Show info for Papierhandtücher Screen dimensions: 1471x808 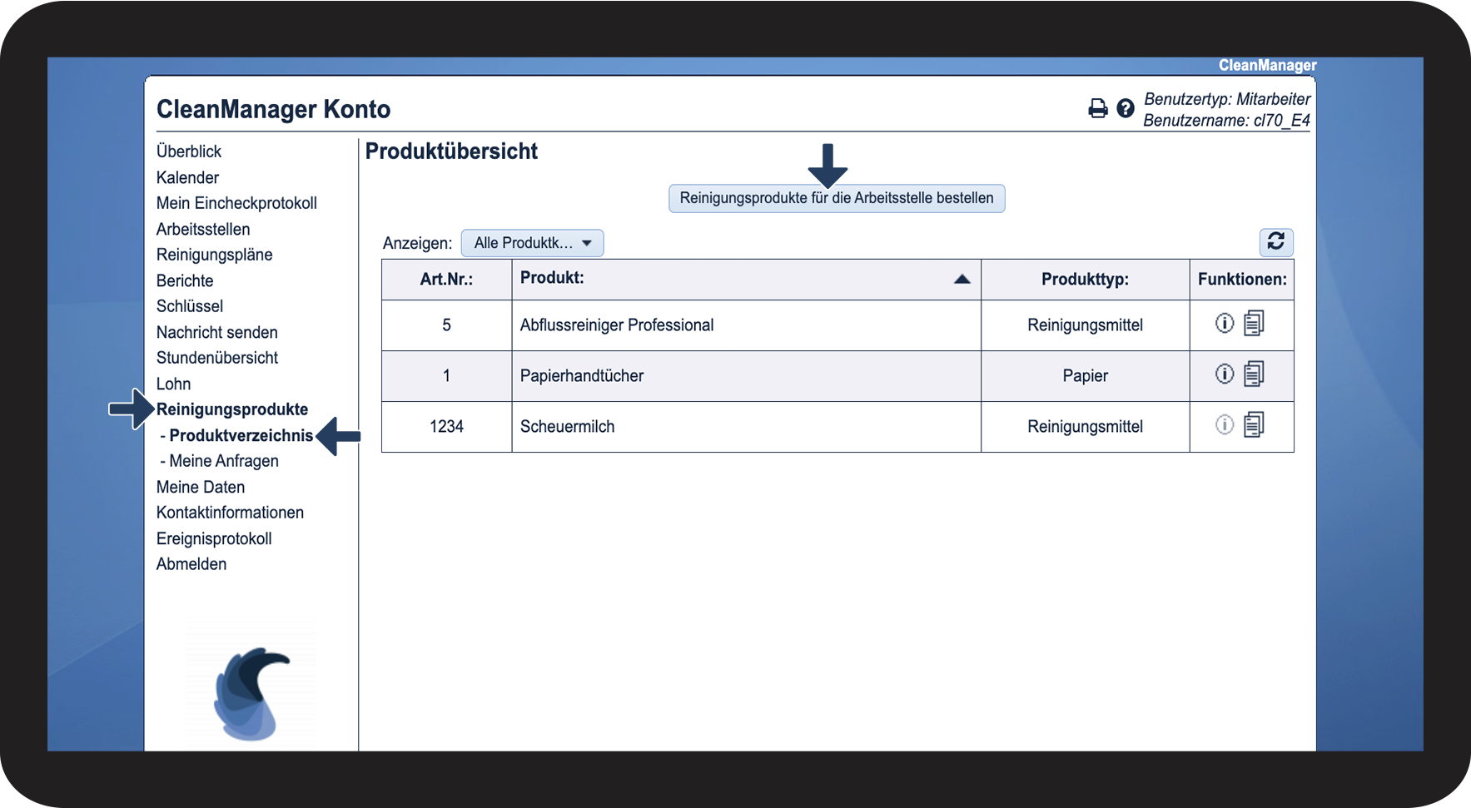[1224, 374]
